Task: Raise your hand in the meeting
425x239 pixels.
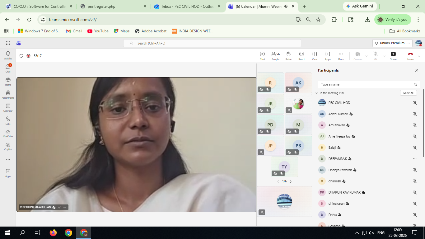Action: pyautogui.click(x=288, y=56)
